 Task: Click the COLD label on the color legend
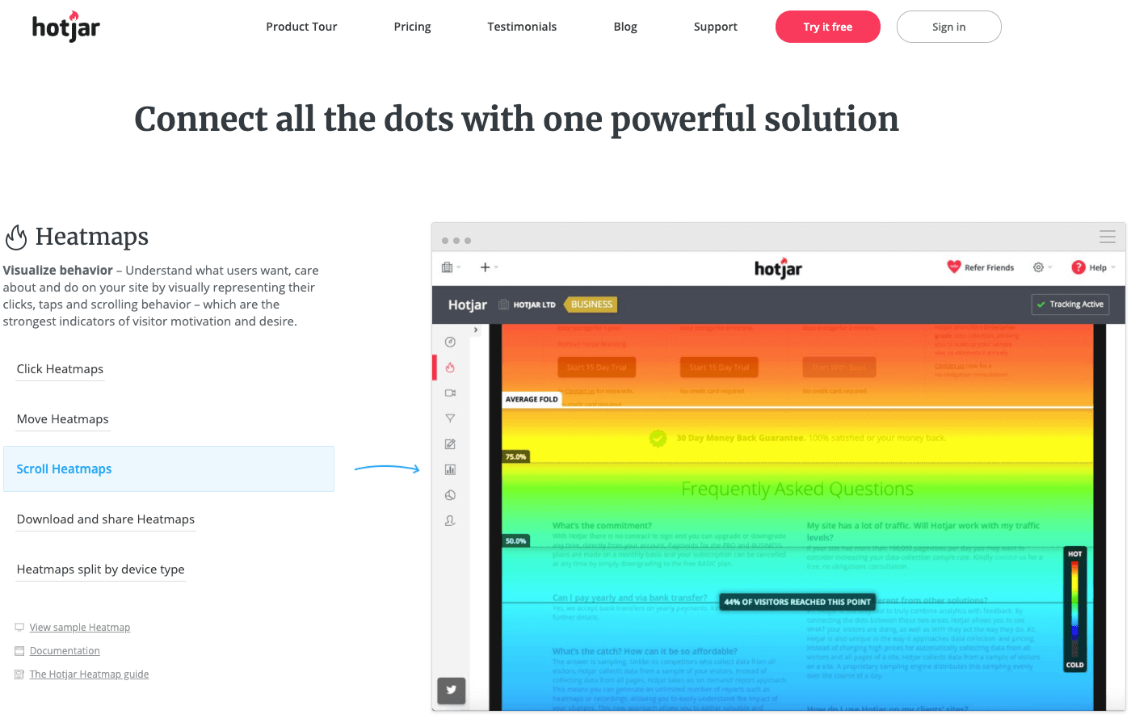coord(1074,665)
